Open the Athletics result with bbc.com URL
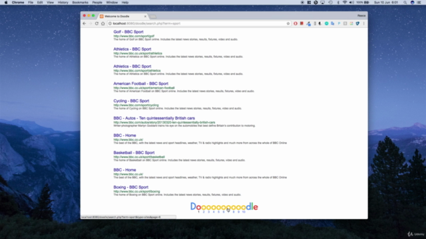Viewport: 426px width, 239px height. pos(132,66)
